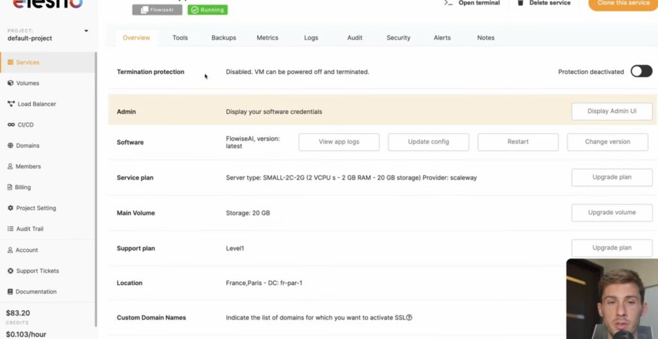Click the webcam video thumbnail

[x=612, y=298]
